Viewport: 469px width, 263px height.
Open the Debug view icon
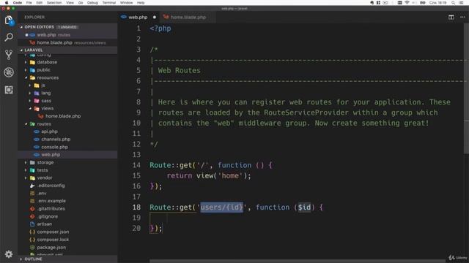tap(9, 72)
